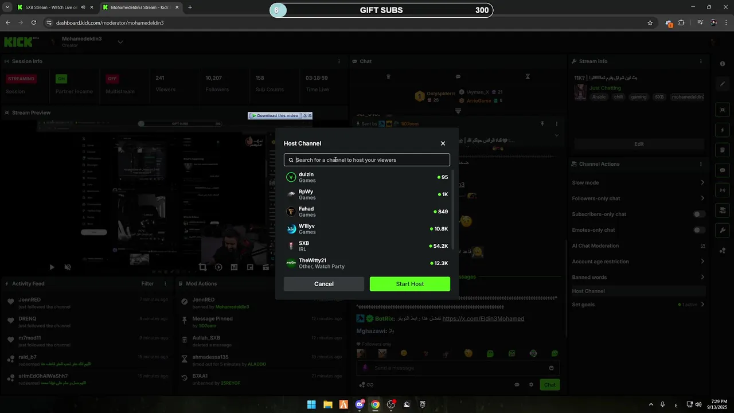This screenshot has height=413, width=734.
Task: Reload the page
Action: pos(34,23)
